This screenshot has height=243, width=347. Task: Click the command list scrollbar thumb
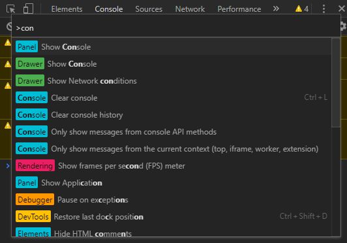(336, 83)
